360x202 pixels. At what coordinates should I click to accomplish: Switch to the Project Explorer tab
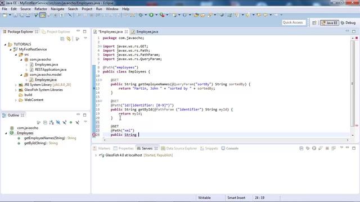click(x=56, y=31)
